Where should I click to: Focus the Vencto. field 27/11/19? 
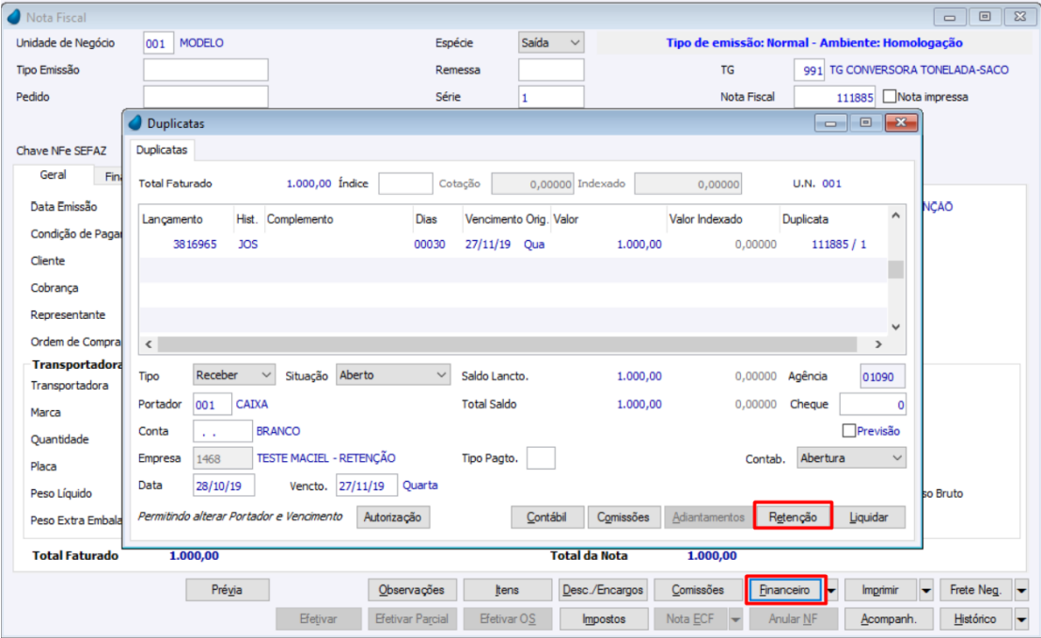(x=367, y=486)
